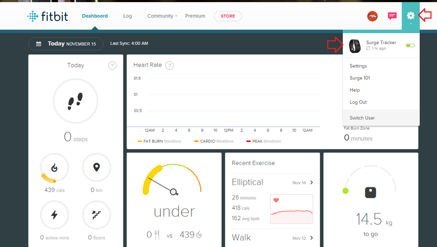Select Help in the gear menu

354,90
